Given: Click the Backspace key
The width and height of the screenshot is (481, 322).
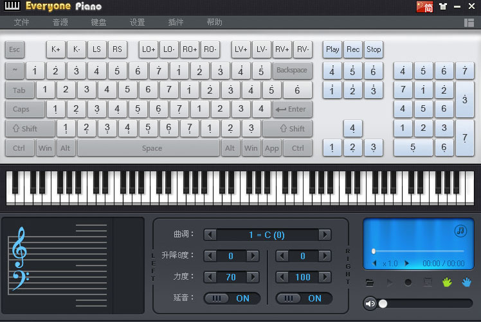Looking at the screenshot, I should pyautogui.click(x=292, y=70).
